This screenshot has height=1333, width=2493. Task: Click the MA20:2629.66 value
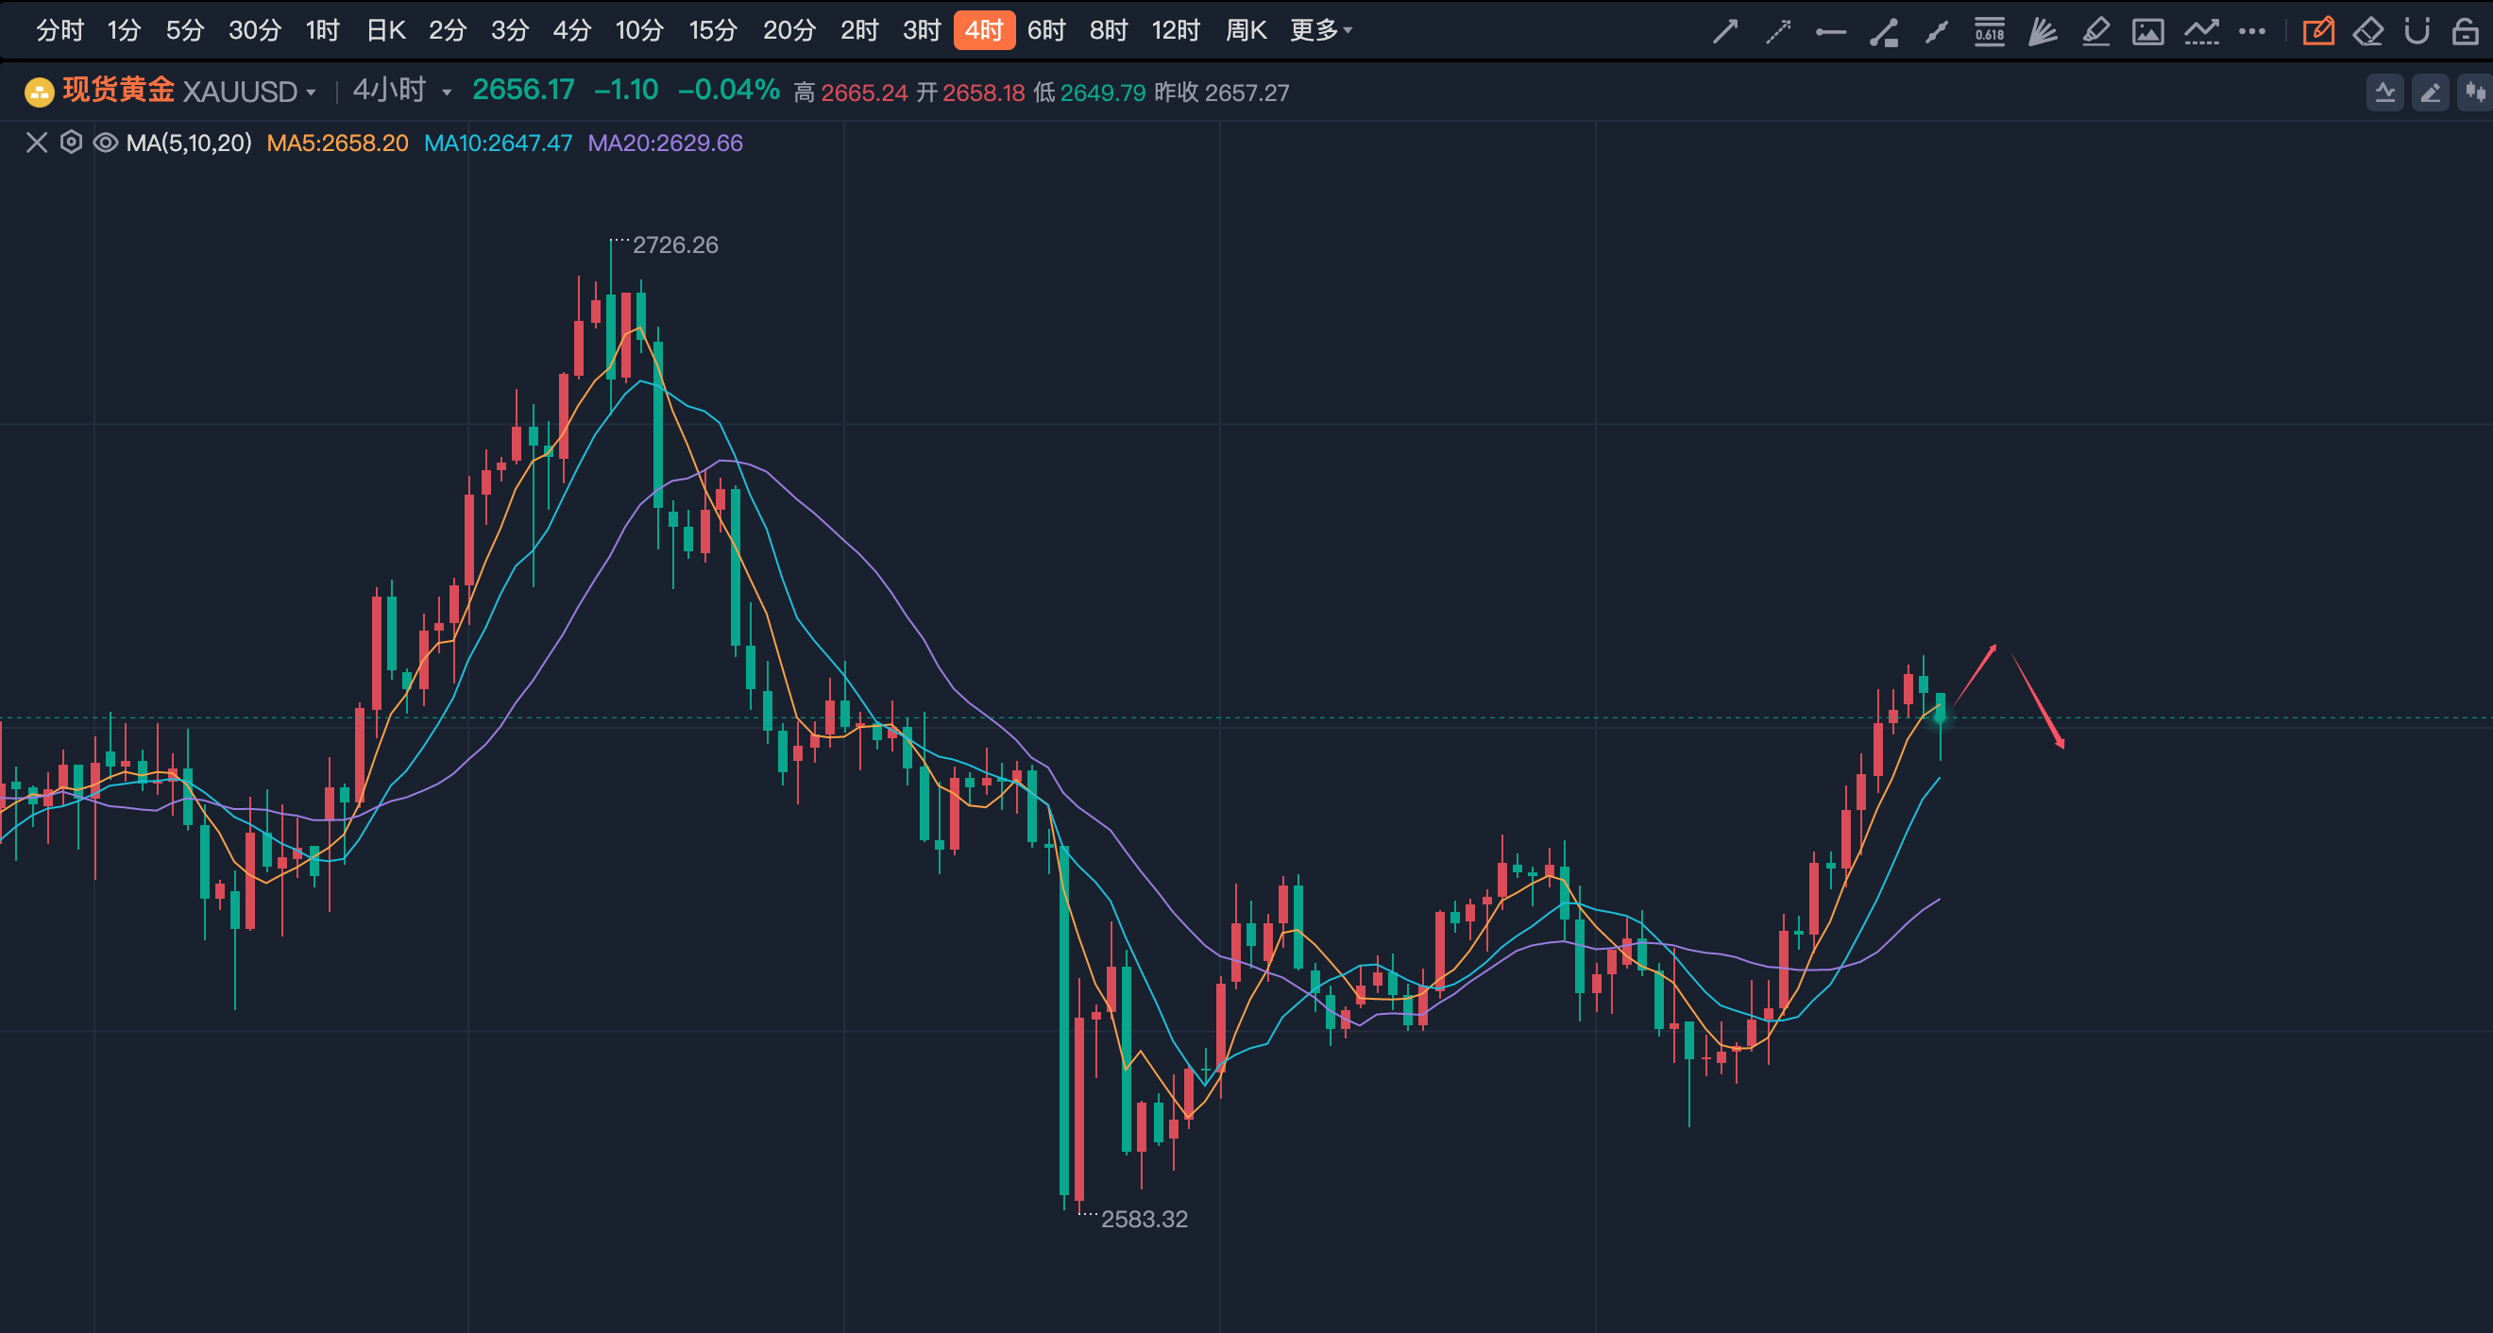click(x=666, y=143)
